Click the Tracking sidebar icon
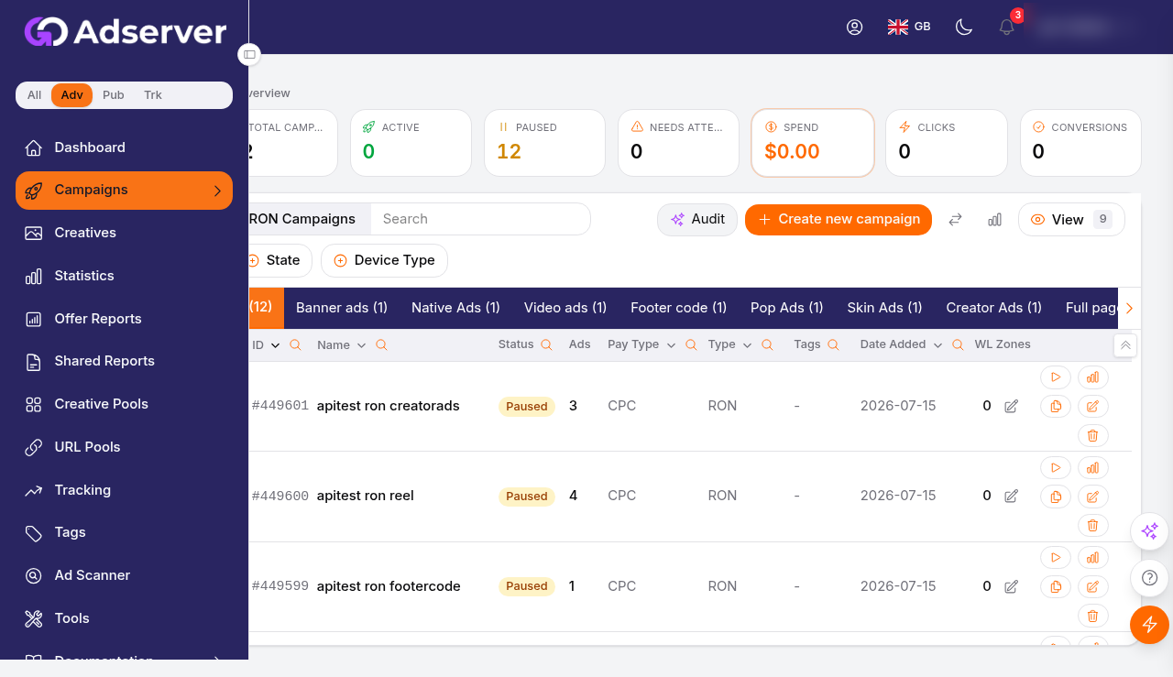This screenshot has width=1173, height=677. tap(34, 490)
